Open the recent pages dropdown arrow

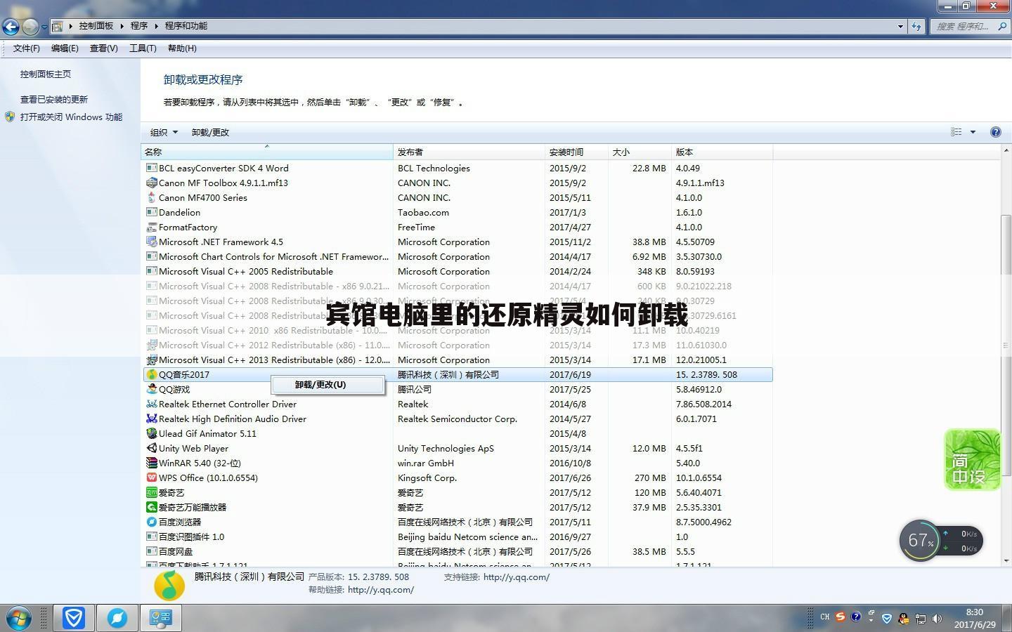click(44, 27)
